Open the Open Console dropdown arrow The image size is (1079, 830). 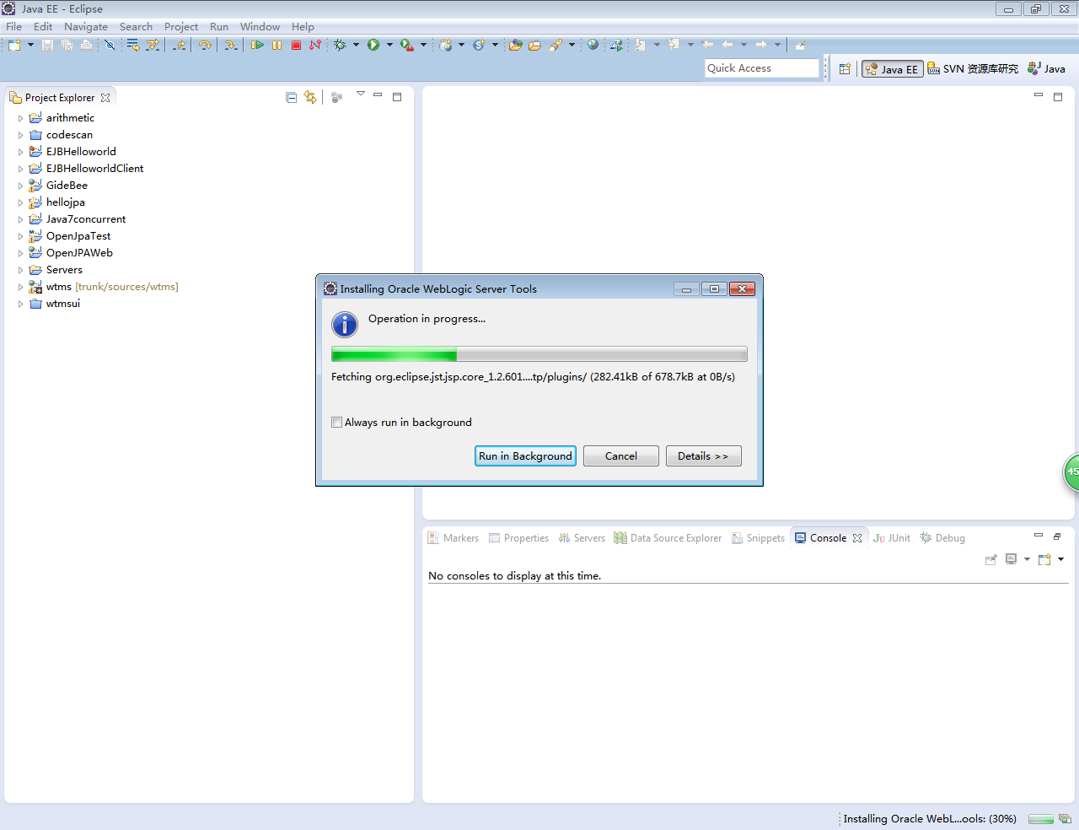point(1060,559)
